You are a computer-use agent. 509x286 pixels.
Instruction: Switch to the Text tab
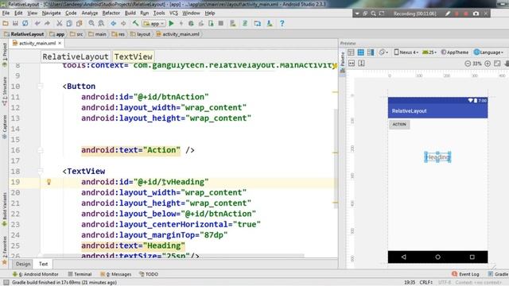[43, 264]
